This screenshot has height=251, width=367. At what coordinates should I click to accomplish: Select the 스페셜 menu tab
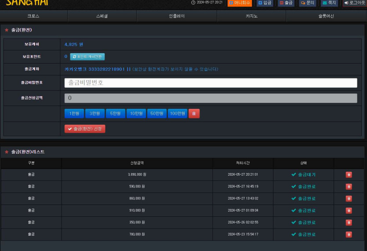pos(102,16)
